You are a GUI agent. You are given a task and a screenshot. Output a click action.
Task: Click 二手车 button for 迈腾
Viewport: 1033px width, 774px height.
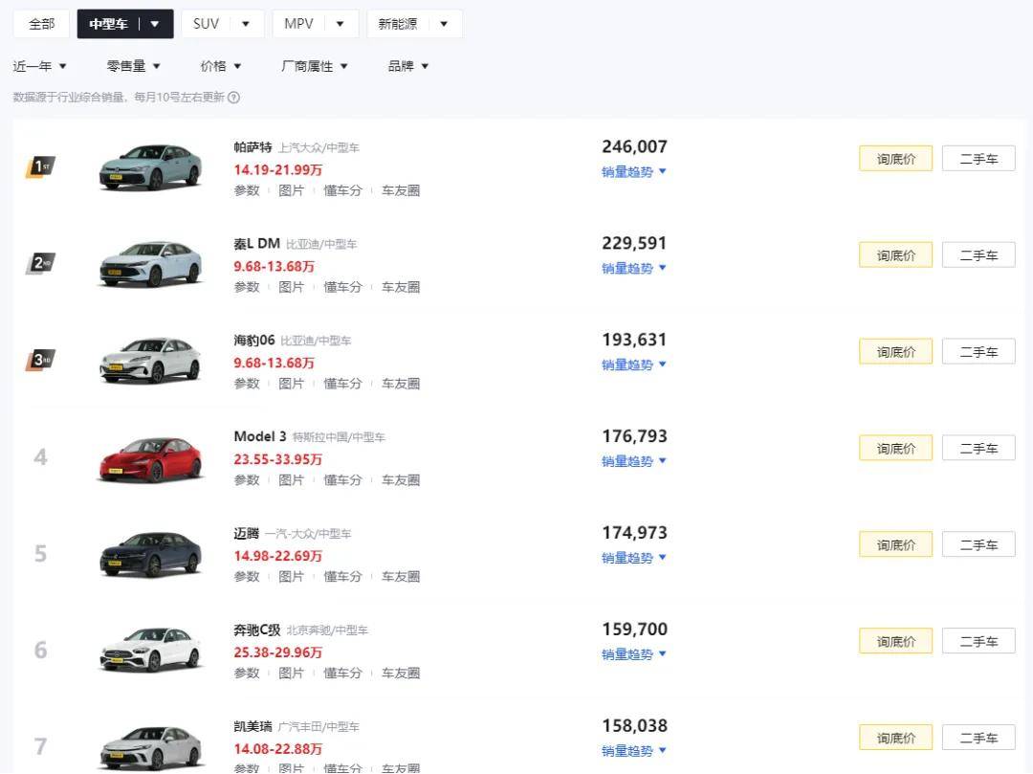click(x=979, y=544)
